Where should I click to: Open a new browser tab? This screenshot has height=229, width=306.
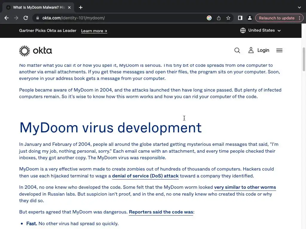tap(81, 7)
